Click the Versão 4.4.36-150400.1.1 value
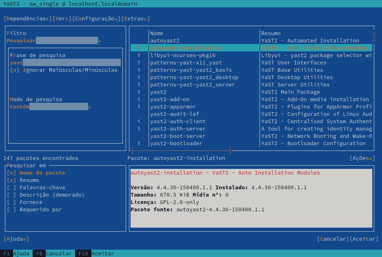 pos(184,187)
